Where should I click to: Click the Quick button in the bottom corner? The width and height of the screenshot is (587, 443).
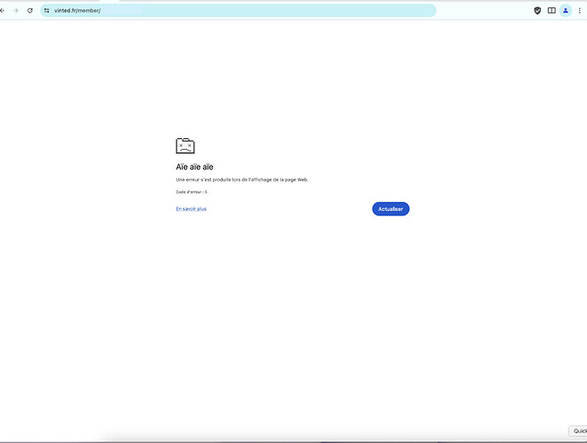point(578,431)
